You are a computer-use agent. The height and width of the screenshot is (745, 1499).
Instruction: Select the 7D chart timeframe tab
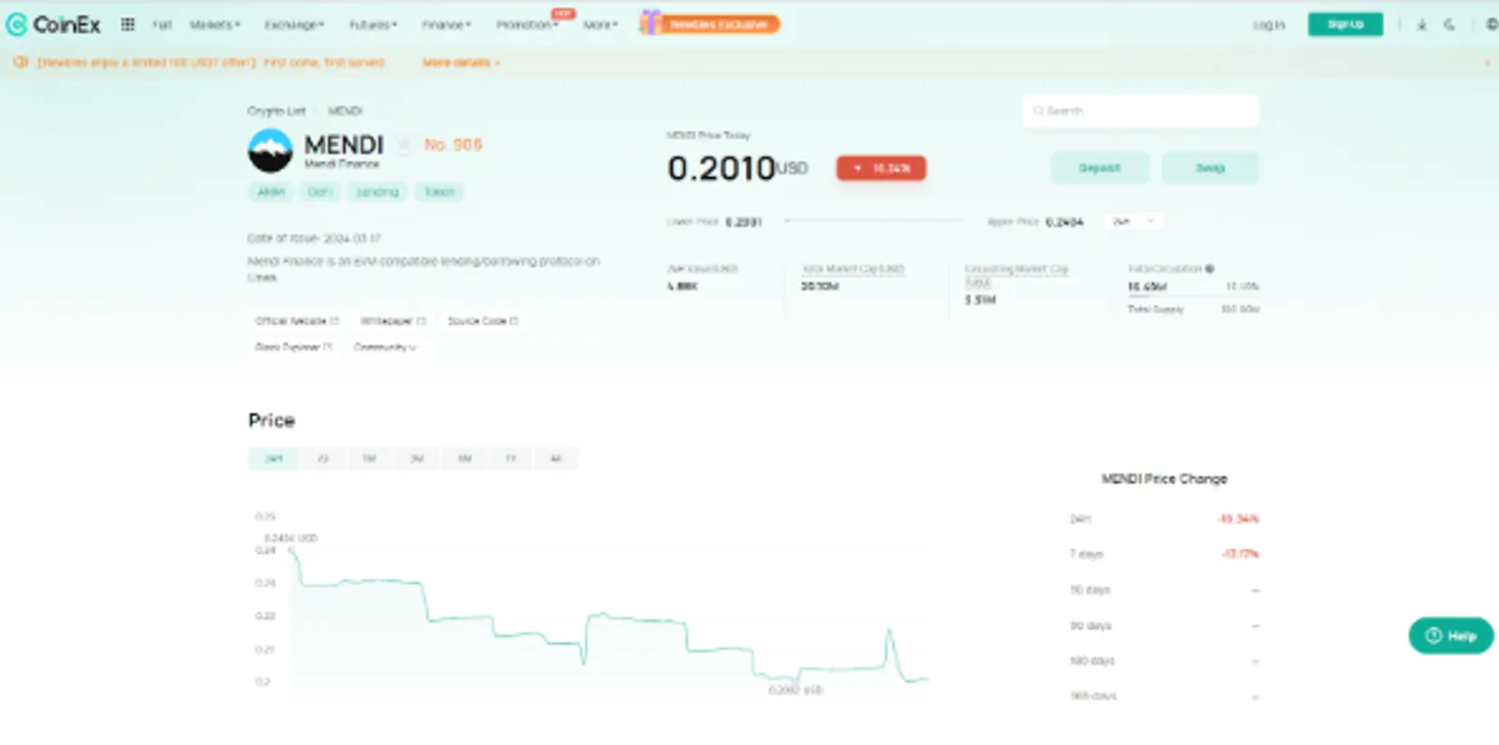click(x=323, y=459)
